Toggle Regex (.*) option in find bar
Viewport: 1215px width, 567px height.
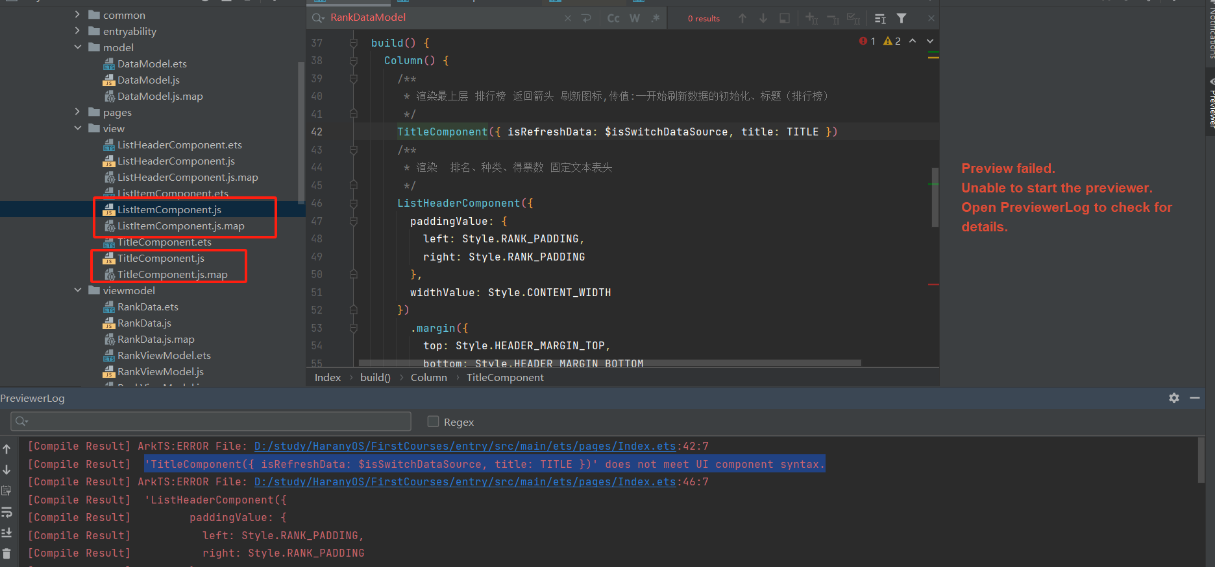[x=656, y=18]
